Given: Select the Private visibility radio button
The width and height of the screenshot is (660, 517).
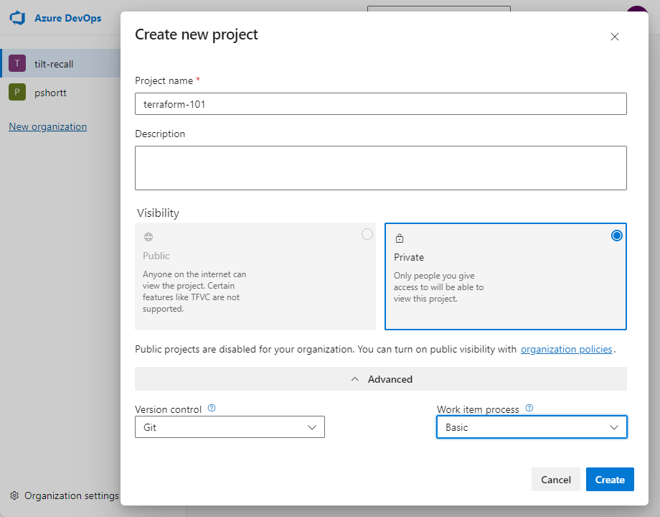Looking at the screenshot, I should (617, 235).
